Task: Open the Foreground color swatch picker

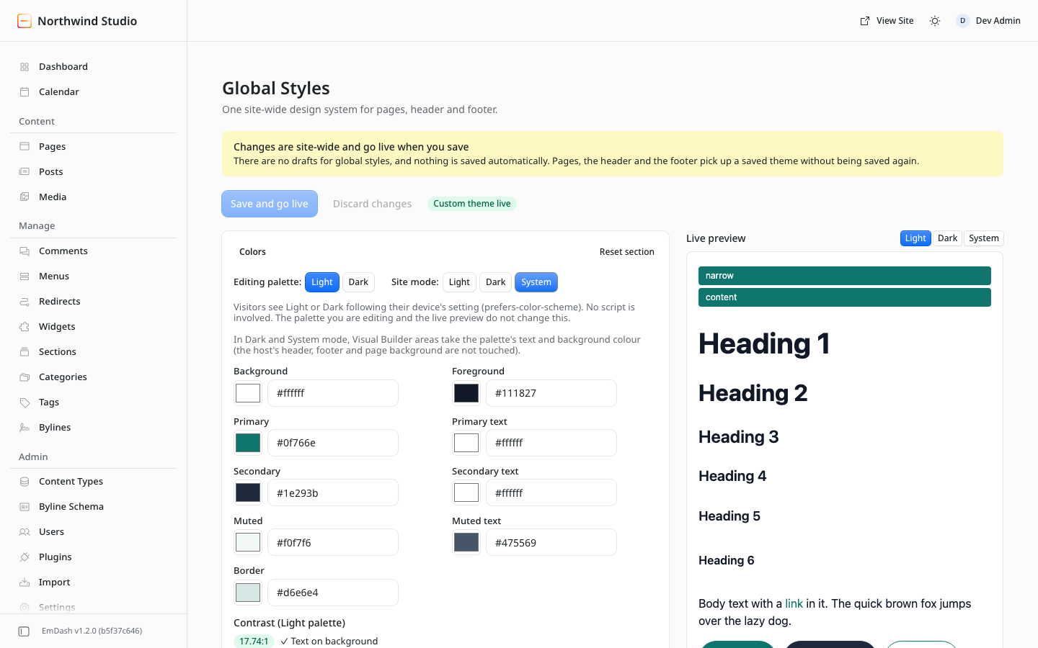Action: 466,393
